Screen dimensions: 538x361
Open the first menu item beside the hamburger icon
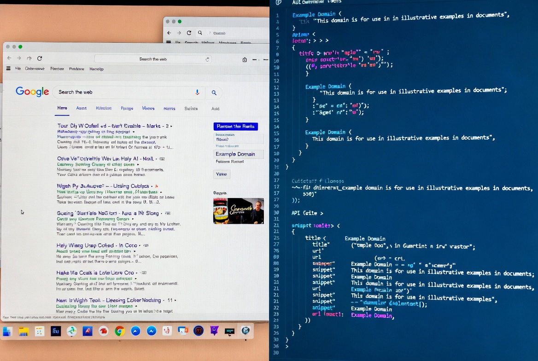point(18,69)
